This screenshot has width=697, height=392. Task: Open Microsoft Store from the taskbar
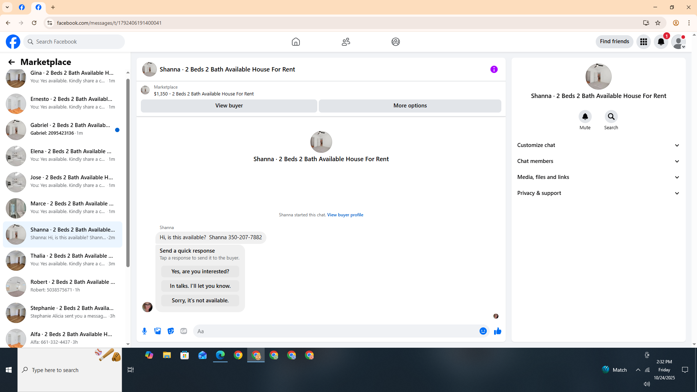coord(185,355)
